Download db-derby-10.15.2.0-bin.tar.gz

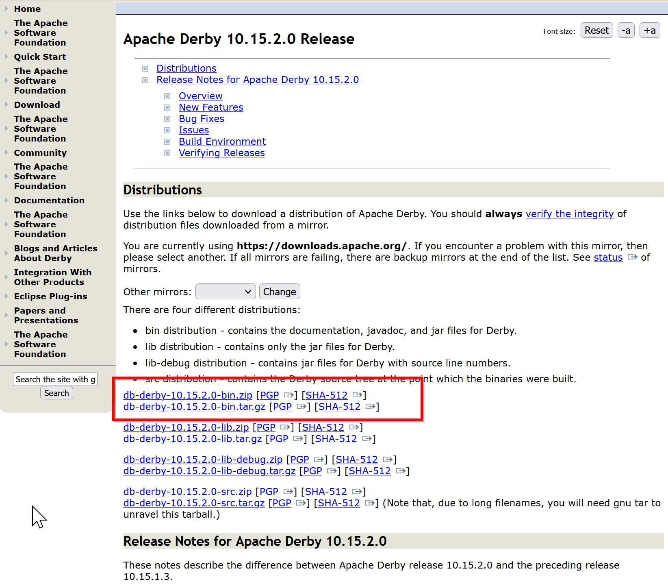(x=194, y=406)
